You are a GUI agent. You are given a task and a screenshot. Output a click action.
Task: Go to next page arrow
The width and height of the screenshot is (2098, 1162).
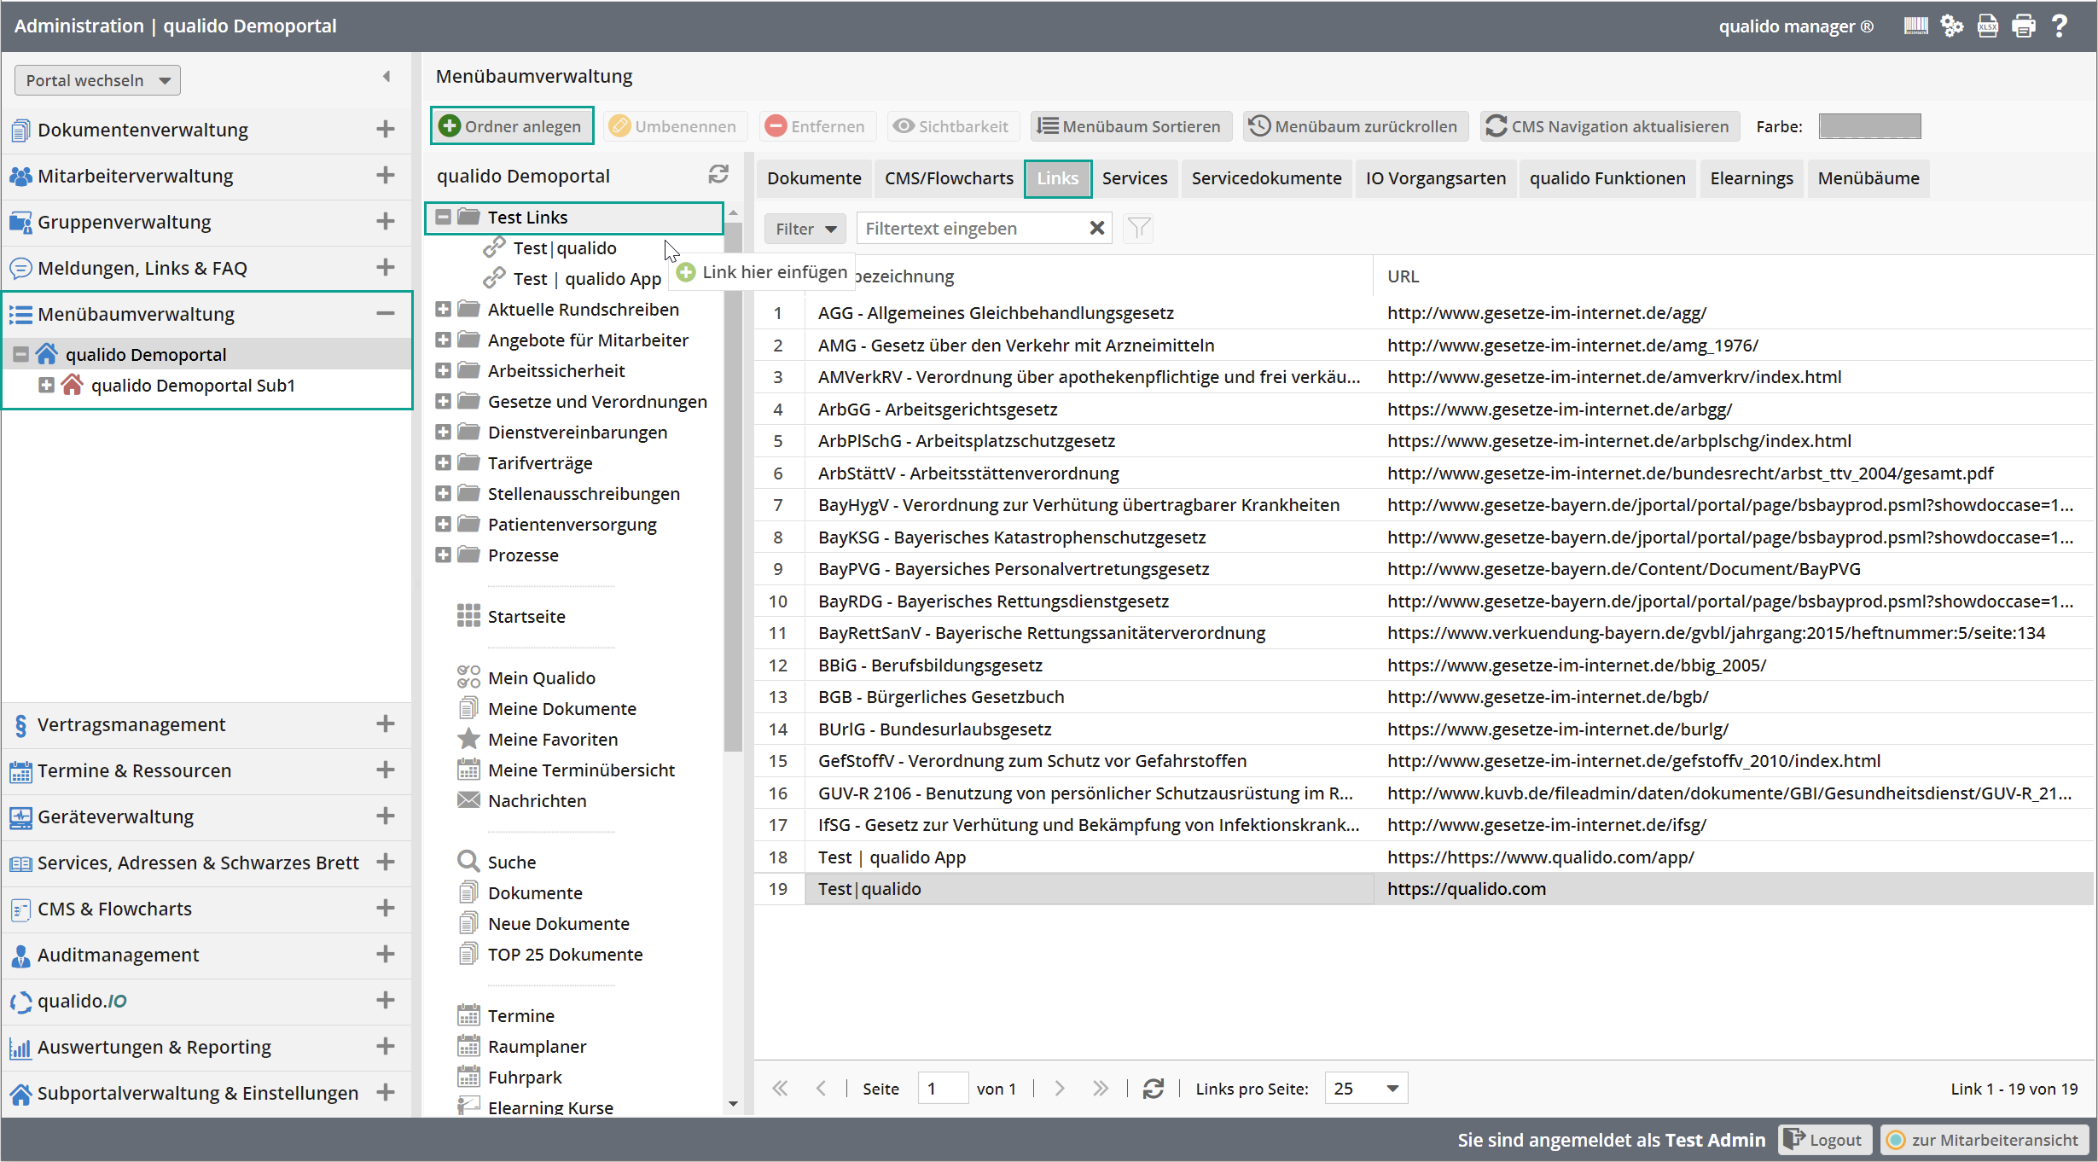pos(1060,1088)
